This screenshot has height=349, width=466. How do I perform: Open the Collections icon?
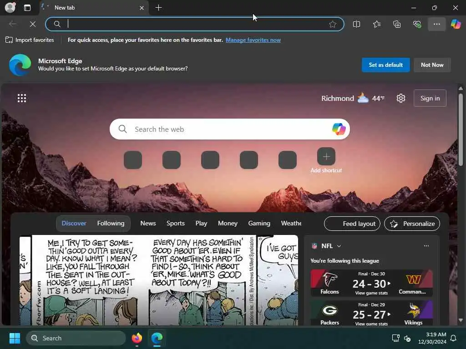[x=397, y=24]
